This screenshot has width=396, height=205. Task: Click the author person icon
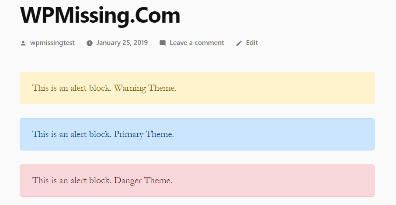click(x=23, y=43)
